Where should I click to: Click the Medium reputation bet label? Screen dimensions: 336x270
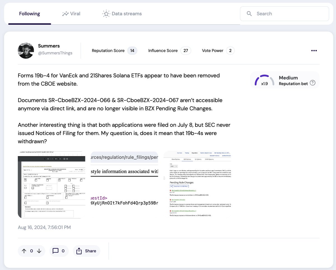tap(288, 78)
